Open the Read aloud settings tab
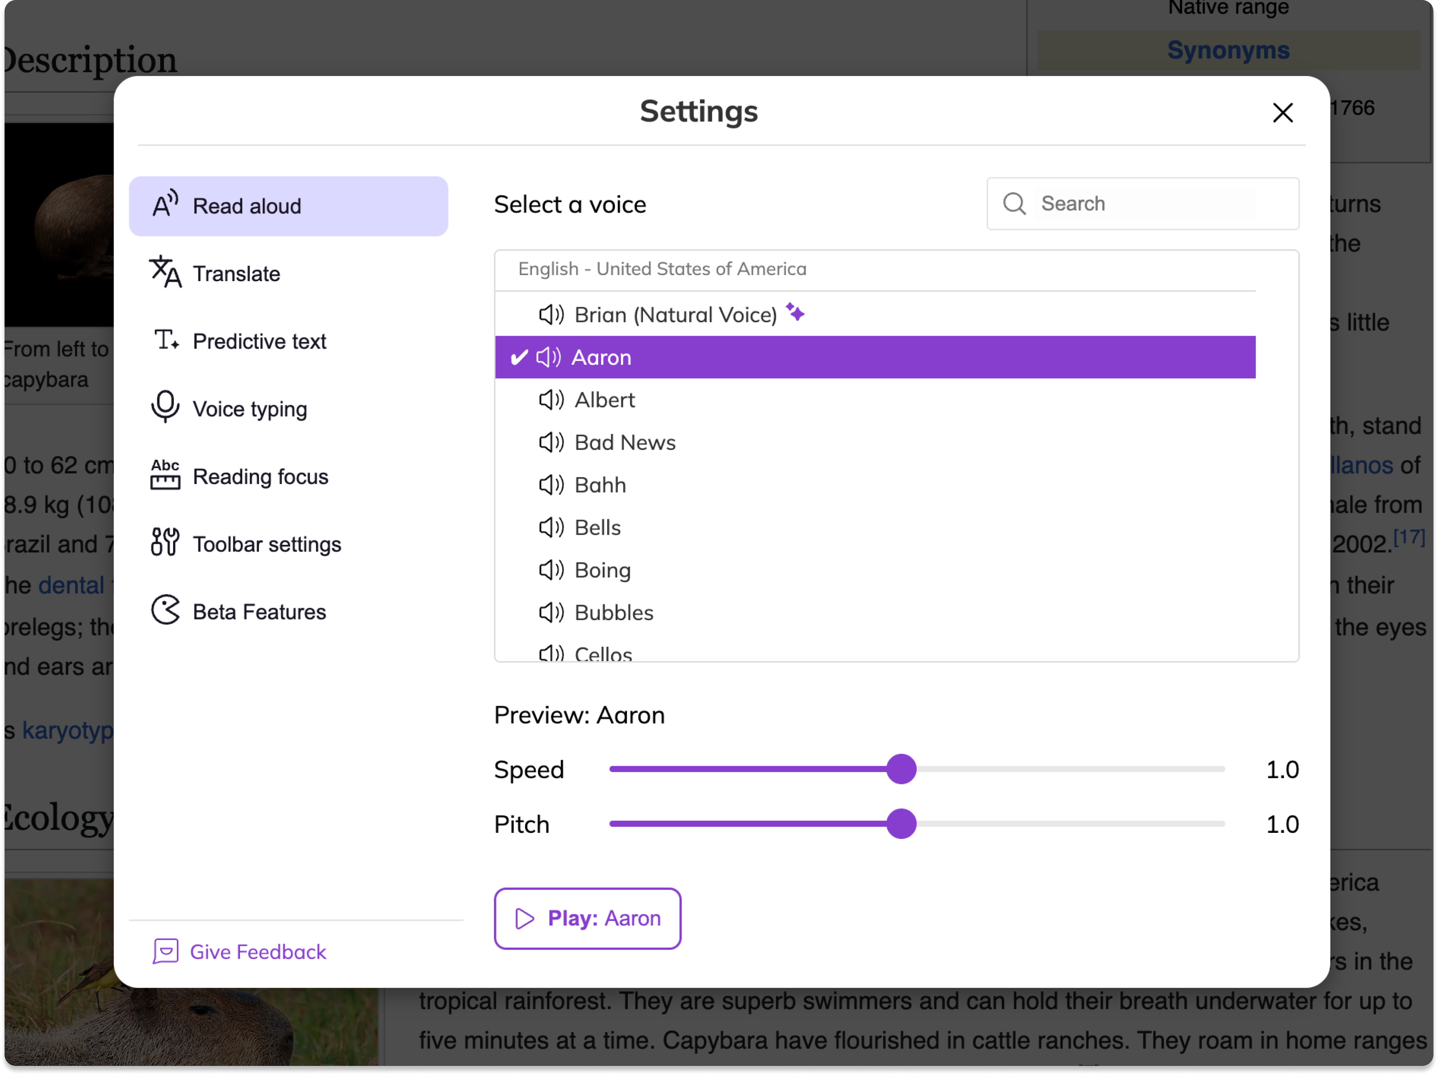 click(288, 206)
